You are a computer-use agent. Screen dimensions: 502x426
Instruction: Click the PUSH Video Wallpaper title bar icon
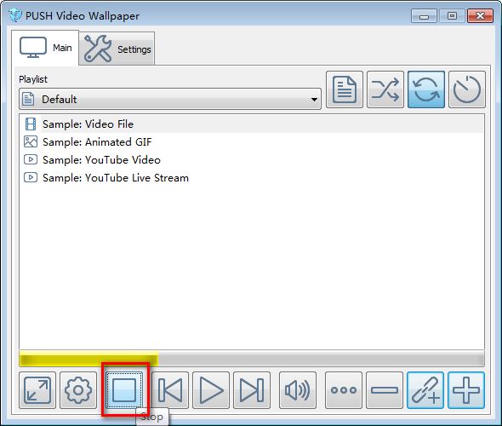[15, 15]
